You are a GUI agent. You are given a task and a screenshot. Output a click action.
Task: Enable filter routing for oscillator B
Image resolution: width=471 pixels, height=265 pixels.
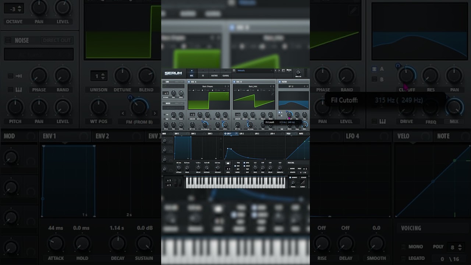tap(279, 116)
